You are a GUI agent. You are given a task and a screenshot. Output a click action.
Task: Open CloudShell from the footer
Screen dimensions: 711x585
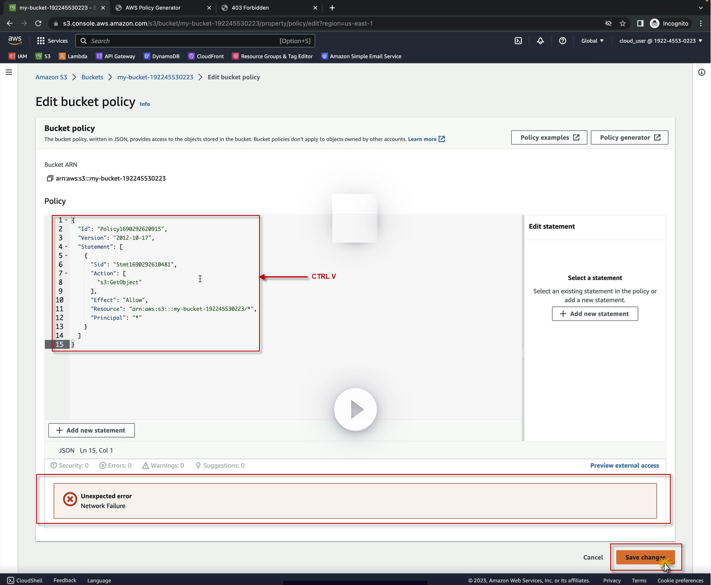25,580
